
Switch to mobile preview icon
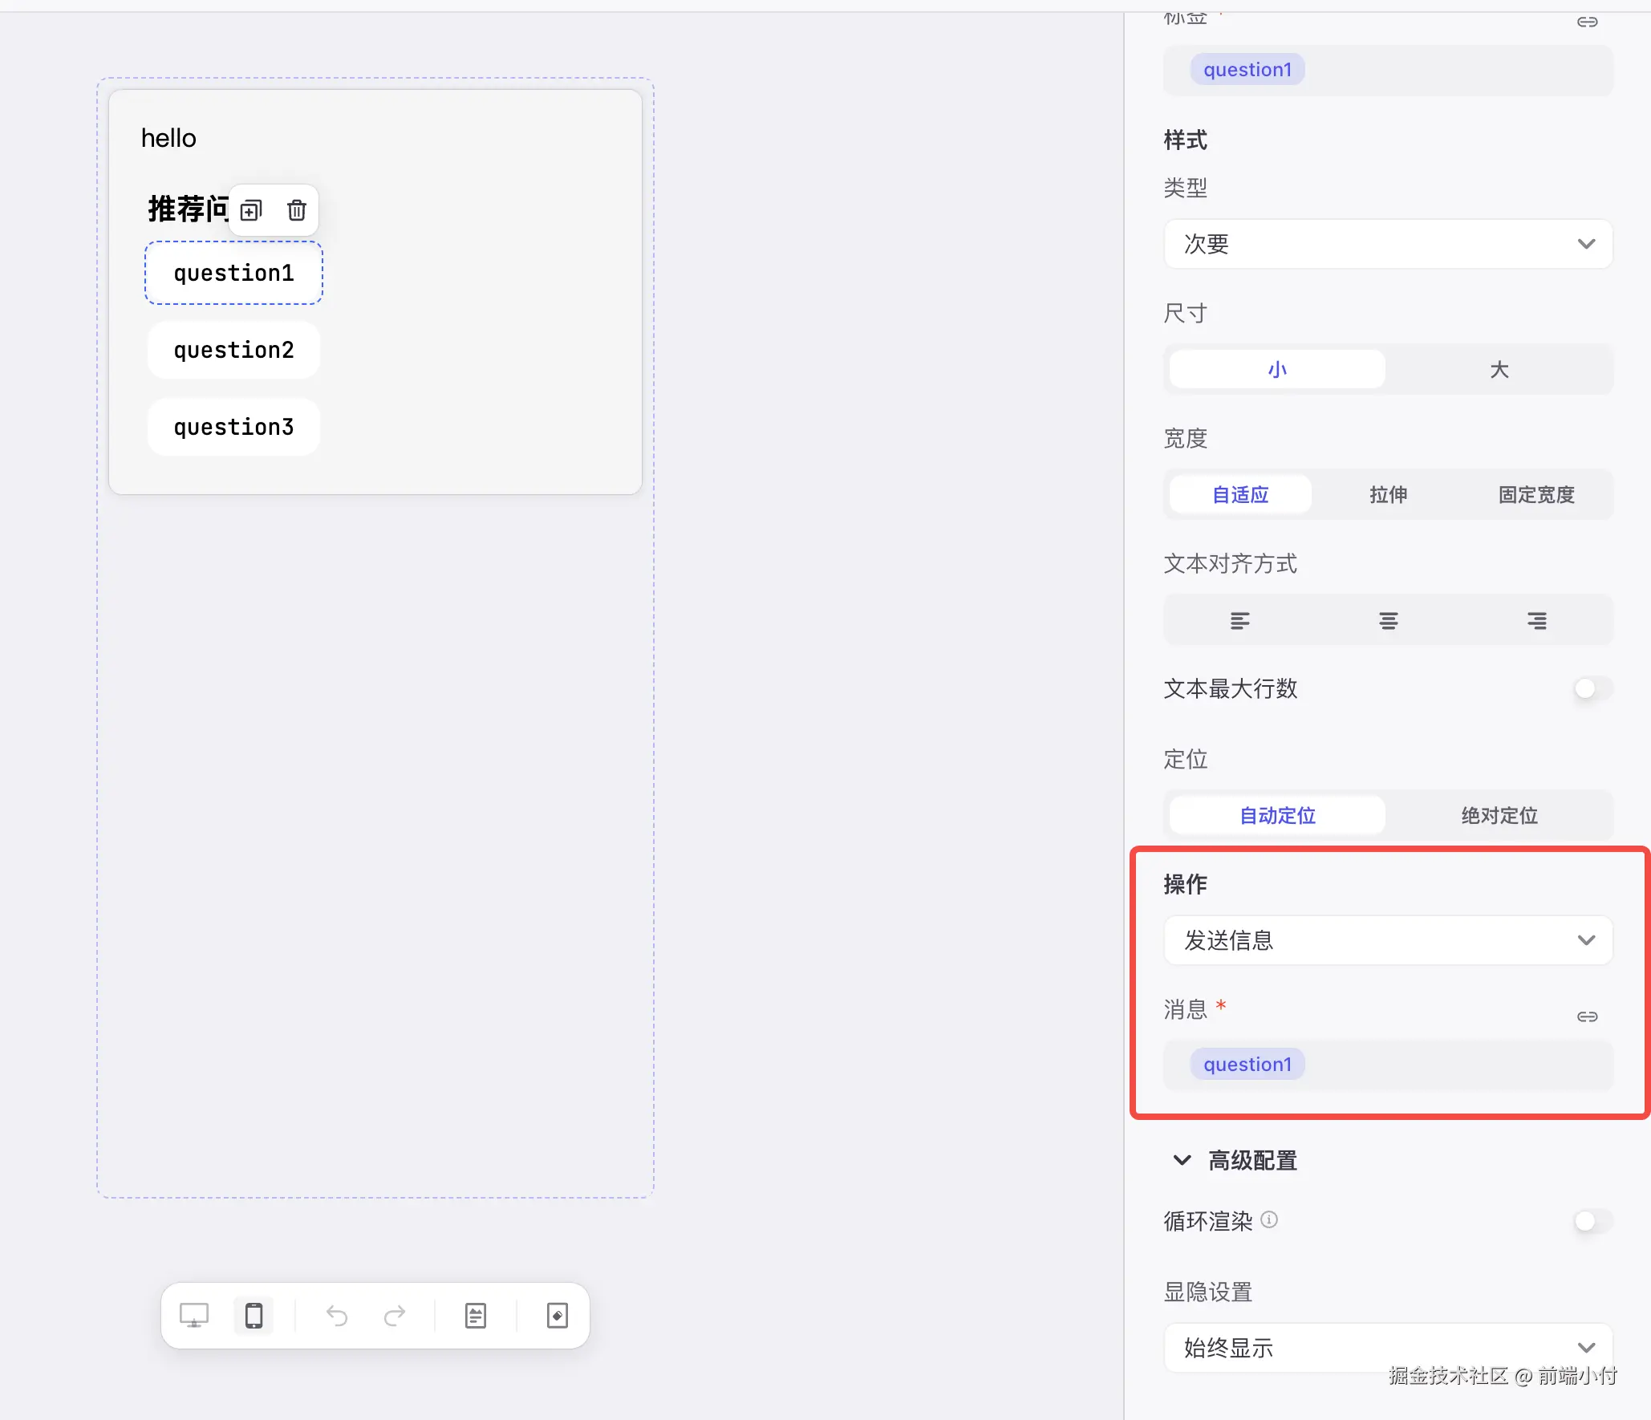[254, 1316]
